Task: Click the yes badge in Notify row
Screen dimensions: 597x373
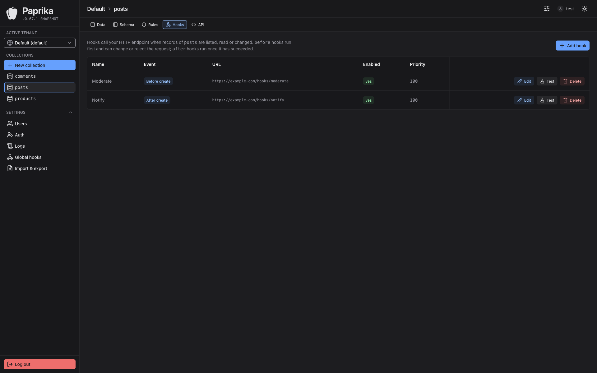Action: 368,100
